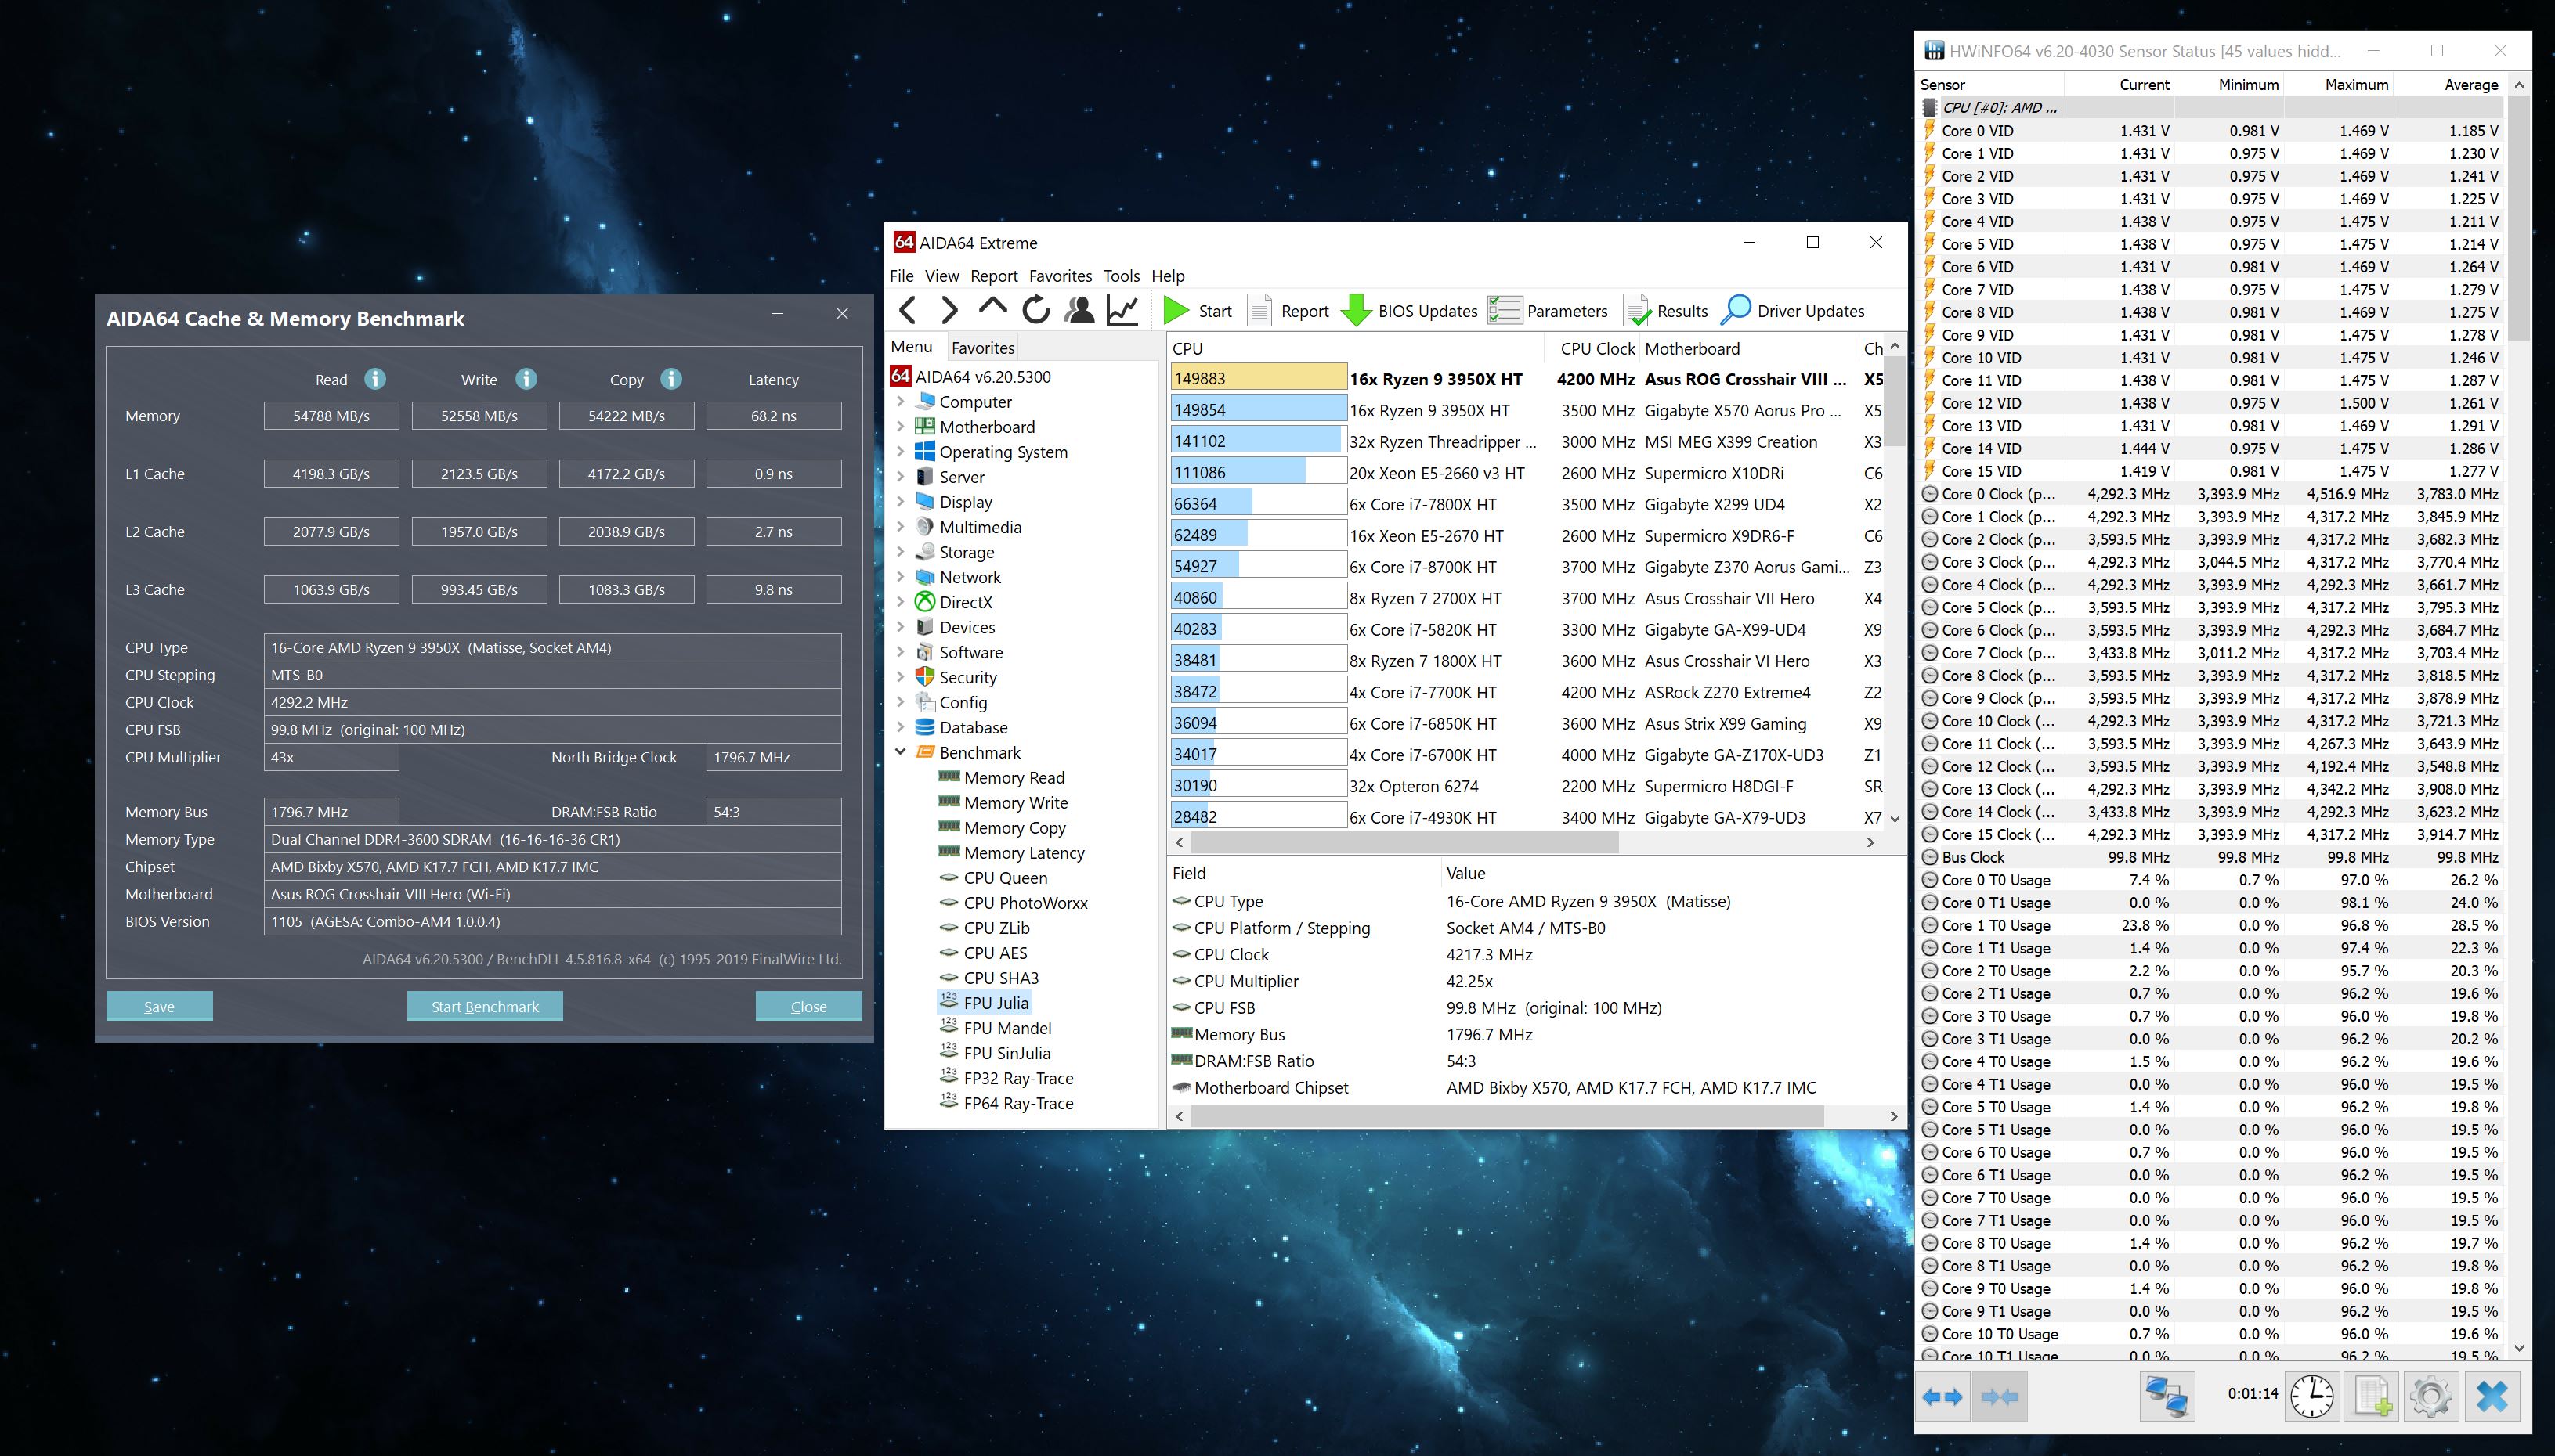The image size is (2555, 1456).
Task: Click Save in Cache & Memory Benchmark
Action: (159, 1006)
